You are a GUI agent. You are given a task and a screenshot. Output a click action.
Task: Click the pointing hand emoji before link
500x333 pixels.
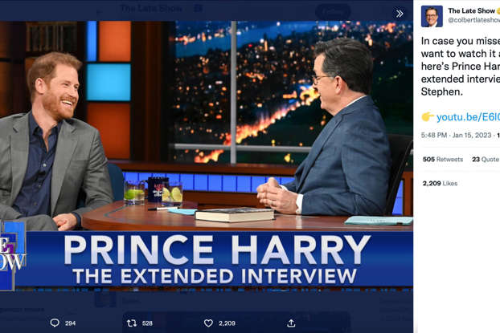click(428, 117)
